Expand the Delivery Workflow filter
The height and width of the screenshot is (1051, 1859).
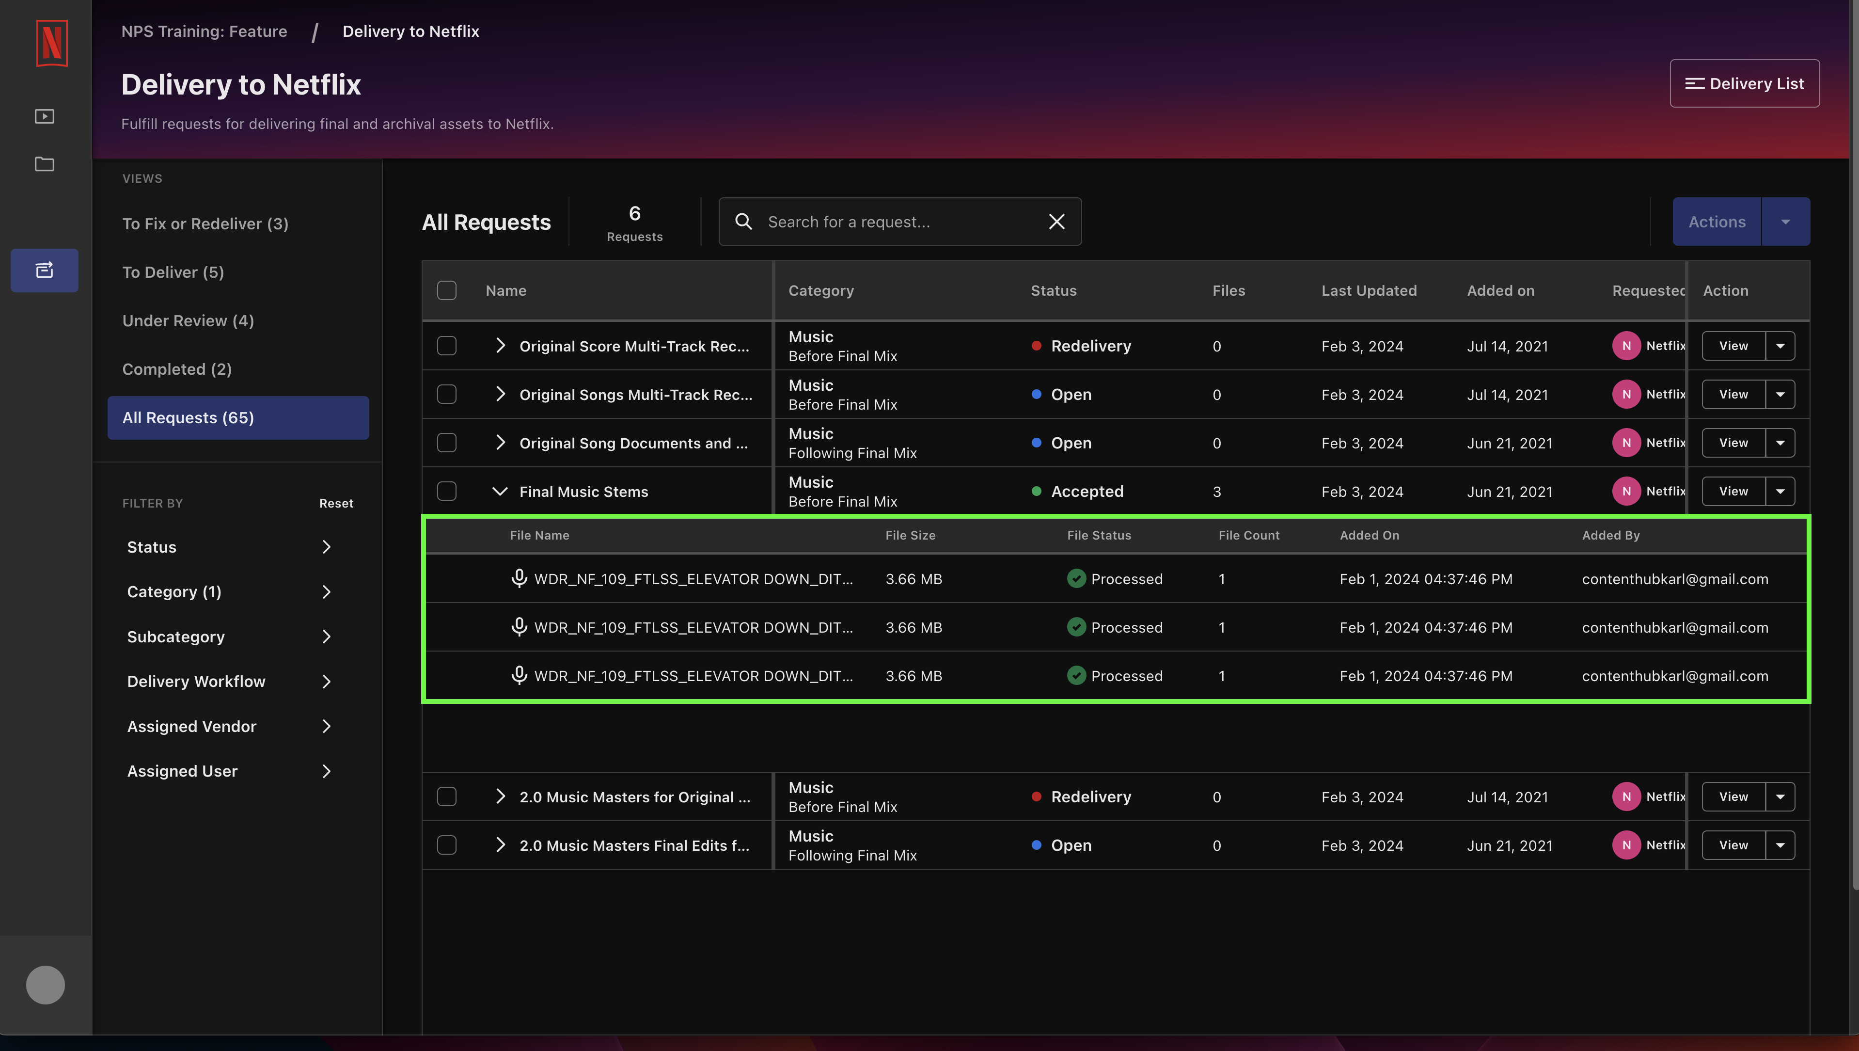230,682
